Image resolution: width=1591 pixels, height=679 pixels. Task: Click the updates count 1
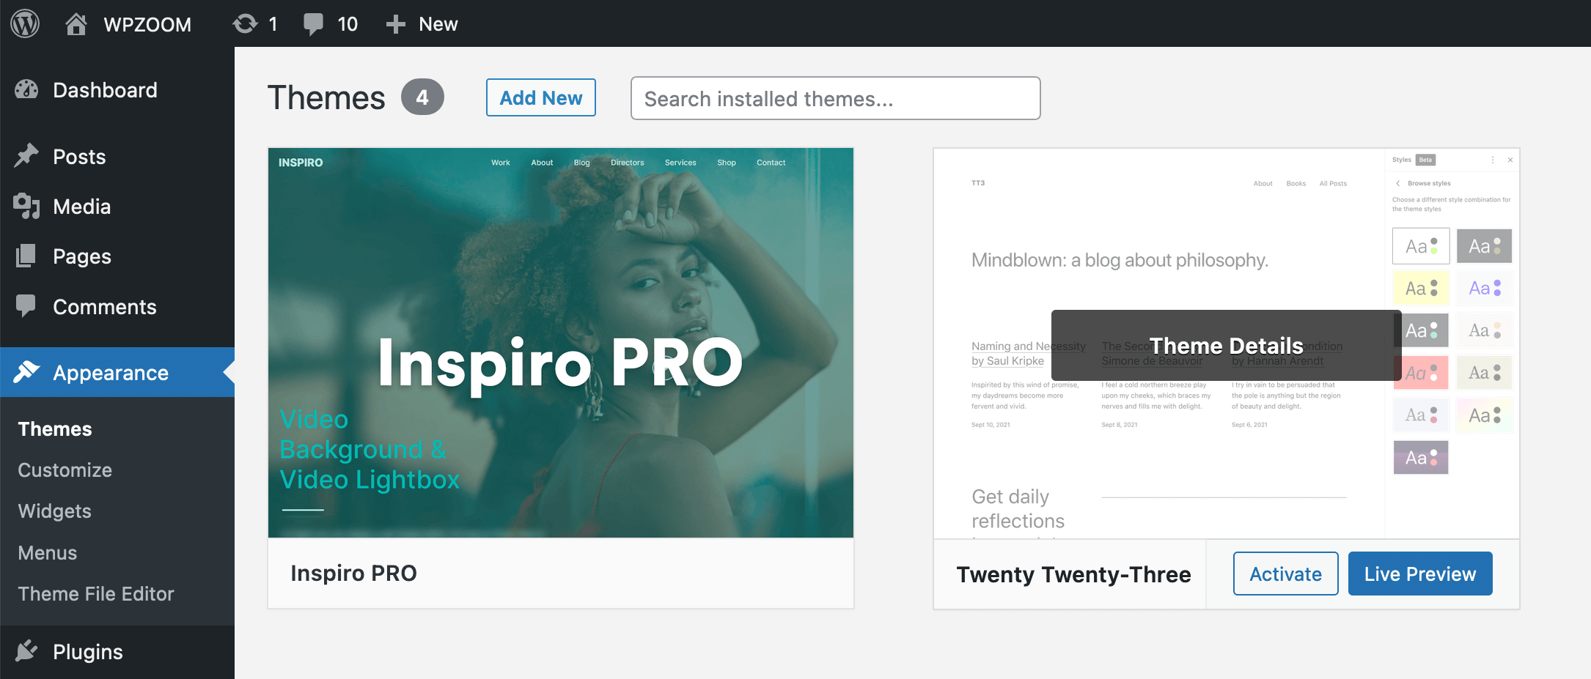coord(273,24)
